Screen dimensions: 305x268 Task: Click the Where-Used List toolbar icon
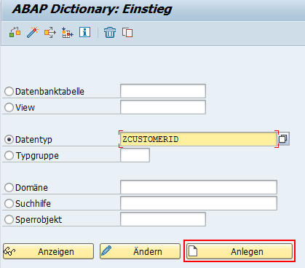tap(15, 32)
